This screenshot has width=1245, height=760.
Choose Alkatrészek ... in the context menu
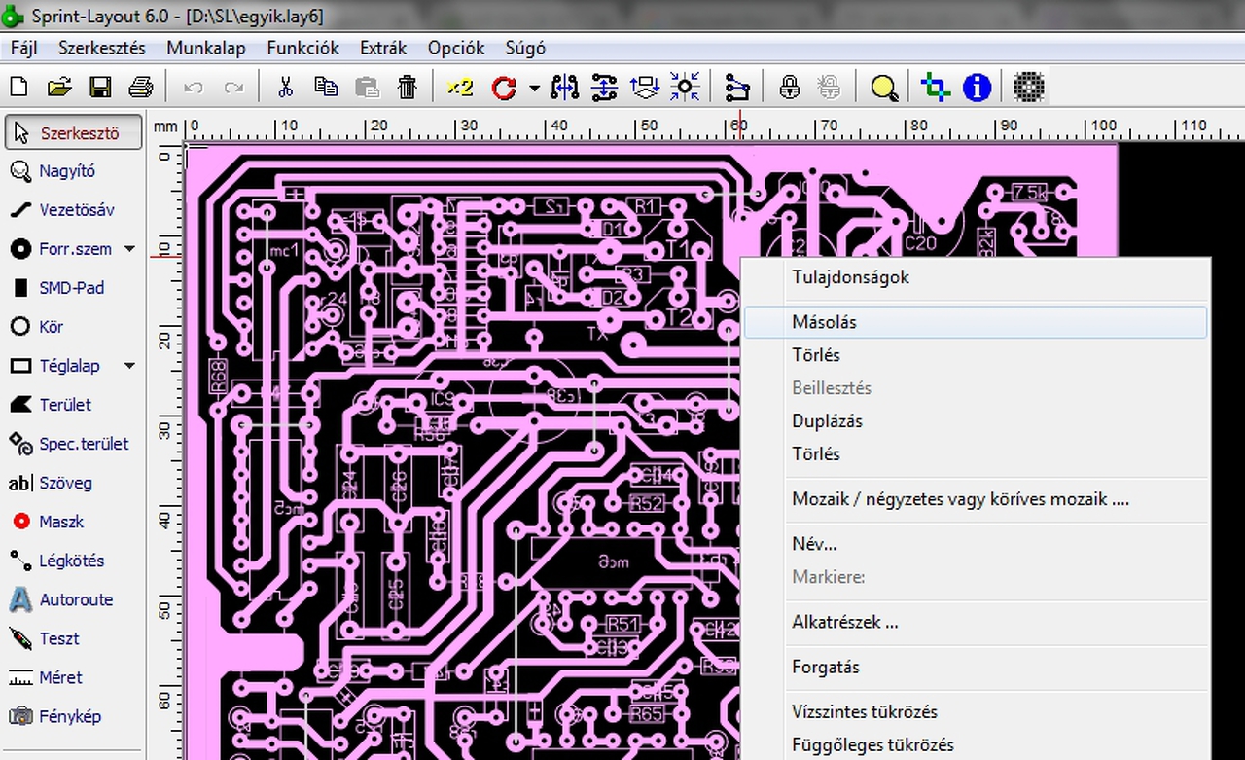(x=976, y=622)
